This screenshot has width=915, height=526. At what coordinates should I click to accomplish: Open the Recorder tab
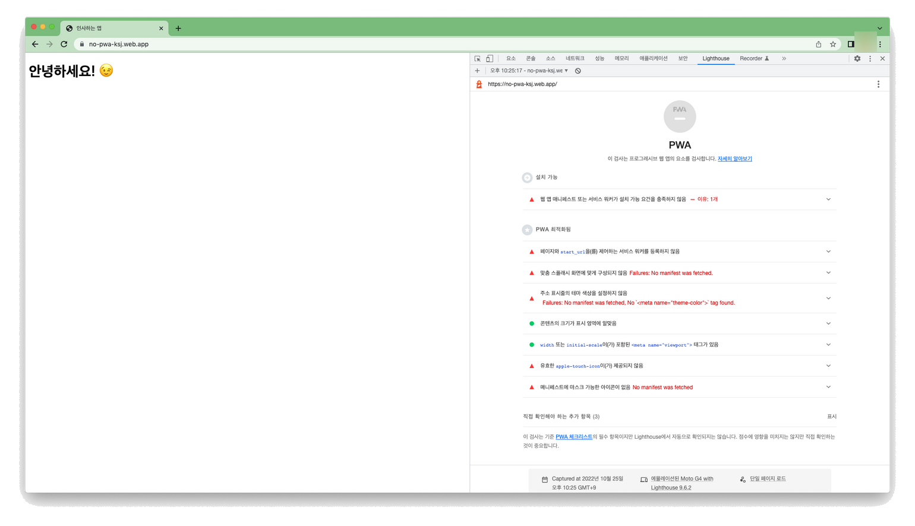[x=754, y=59]
